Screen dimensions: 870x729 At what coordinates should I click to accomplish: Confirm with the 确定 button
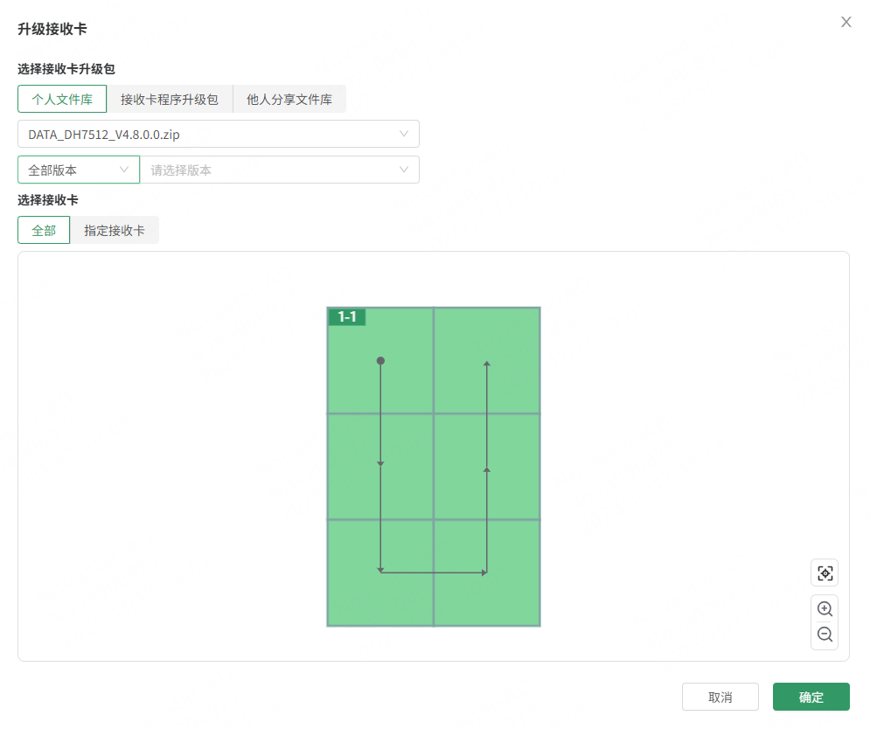811,698
